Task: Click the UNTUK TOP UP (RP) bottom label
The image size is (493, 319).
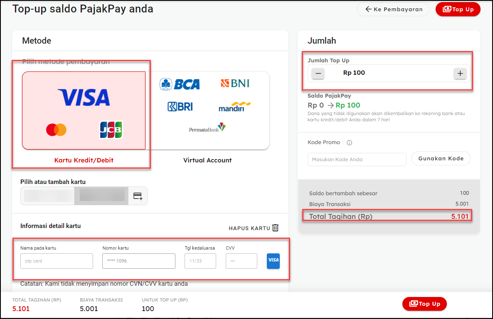Action: pos(165,300)
